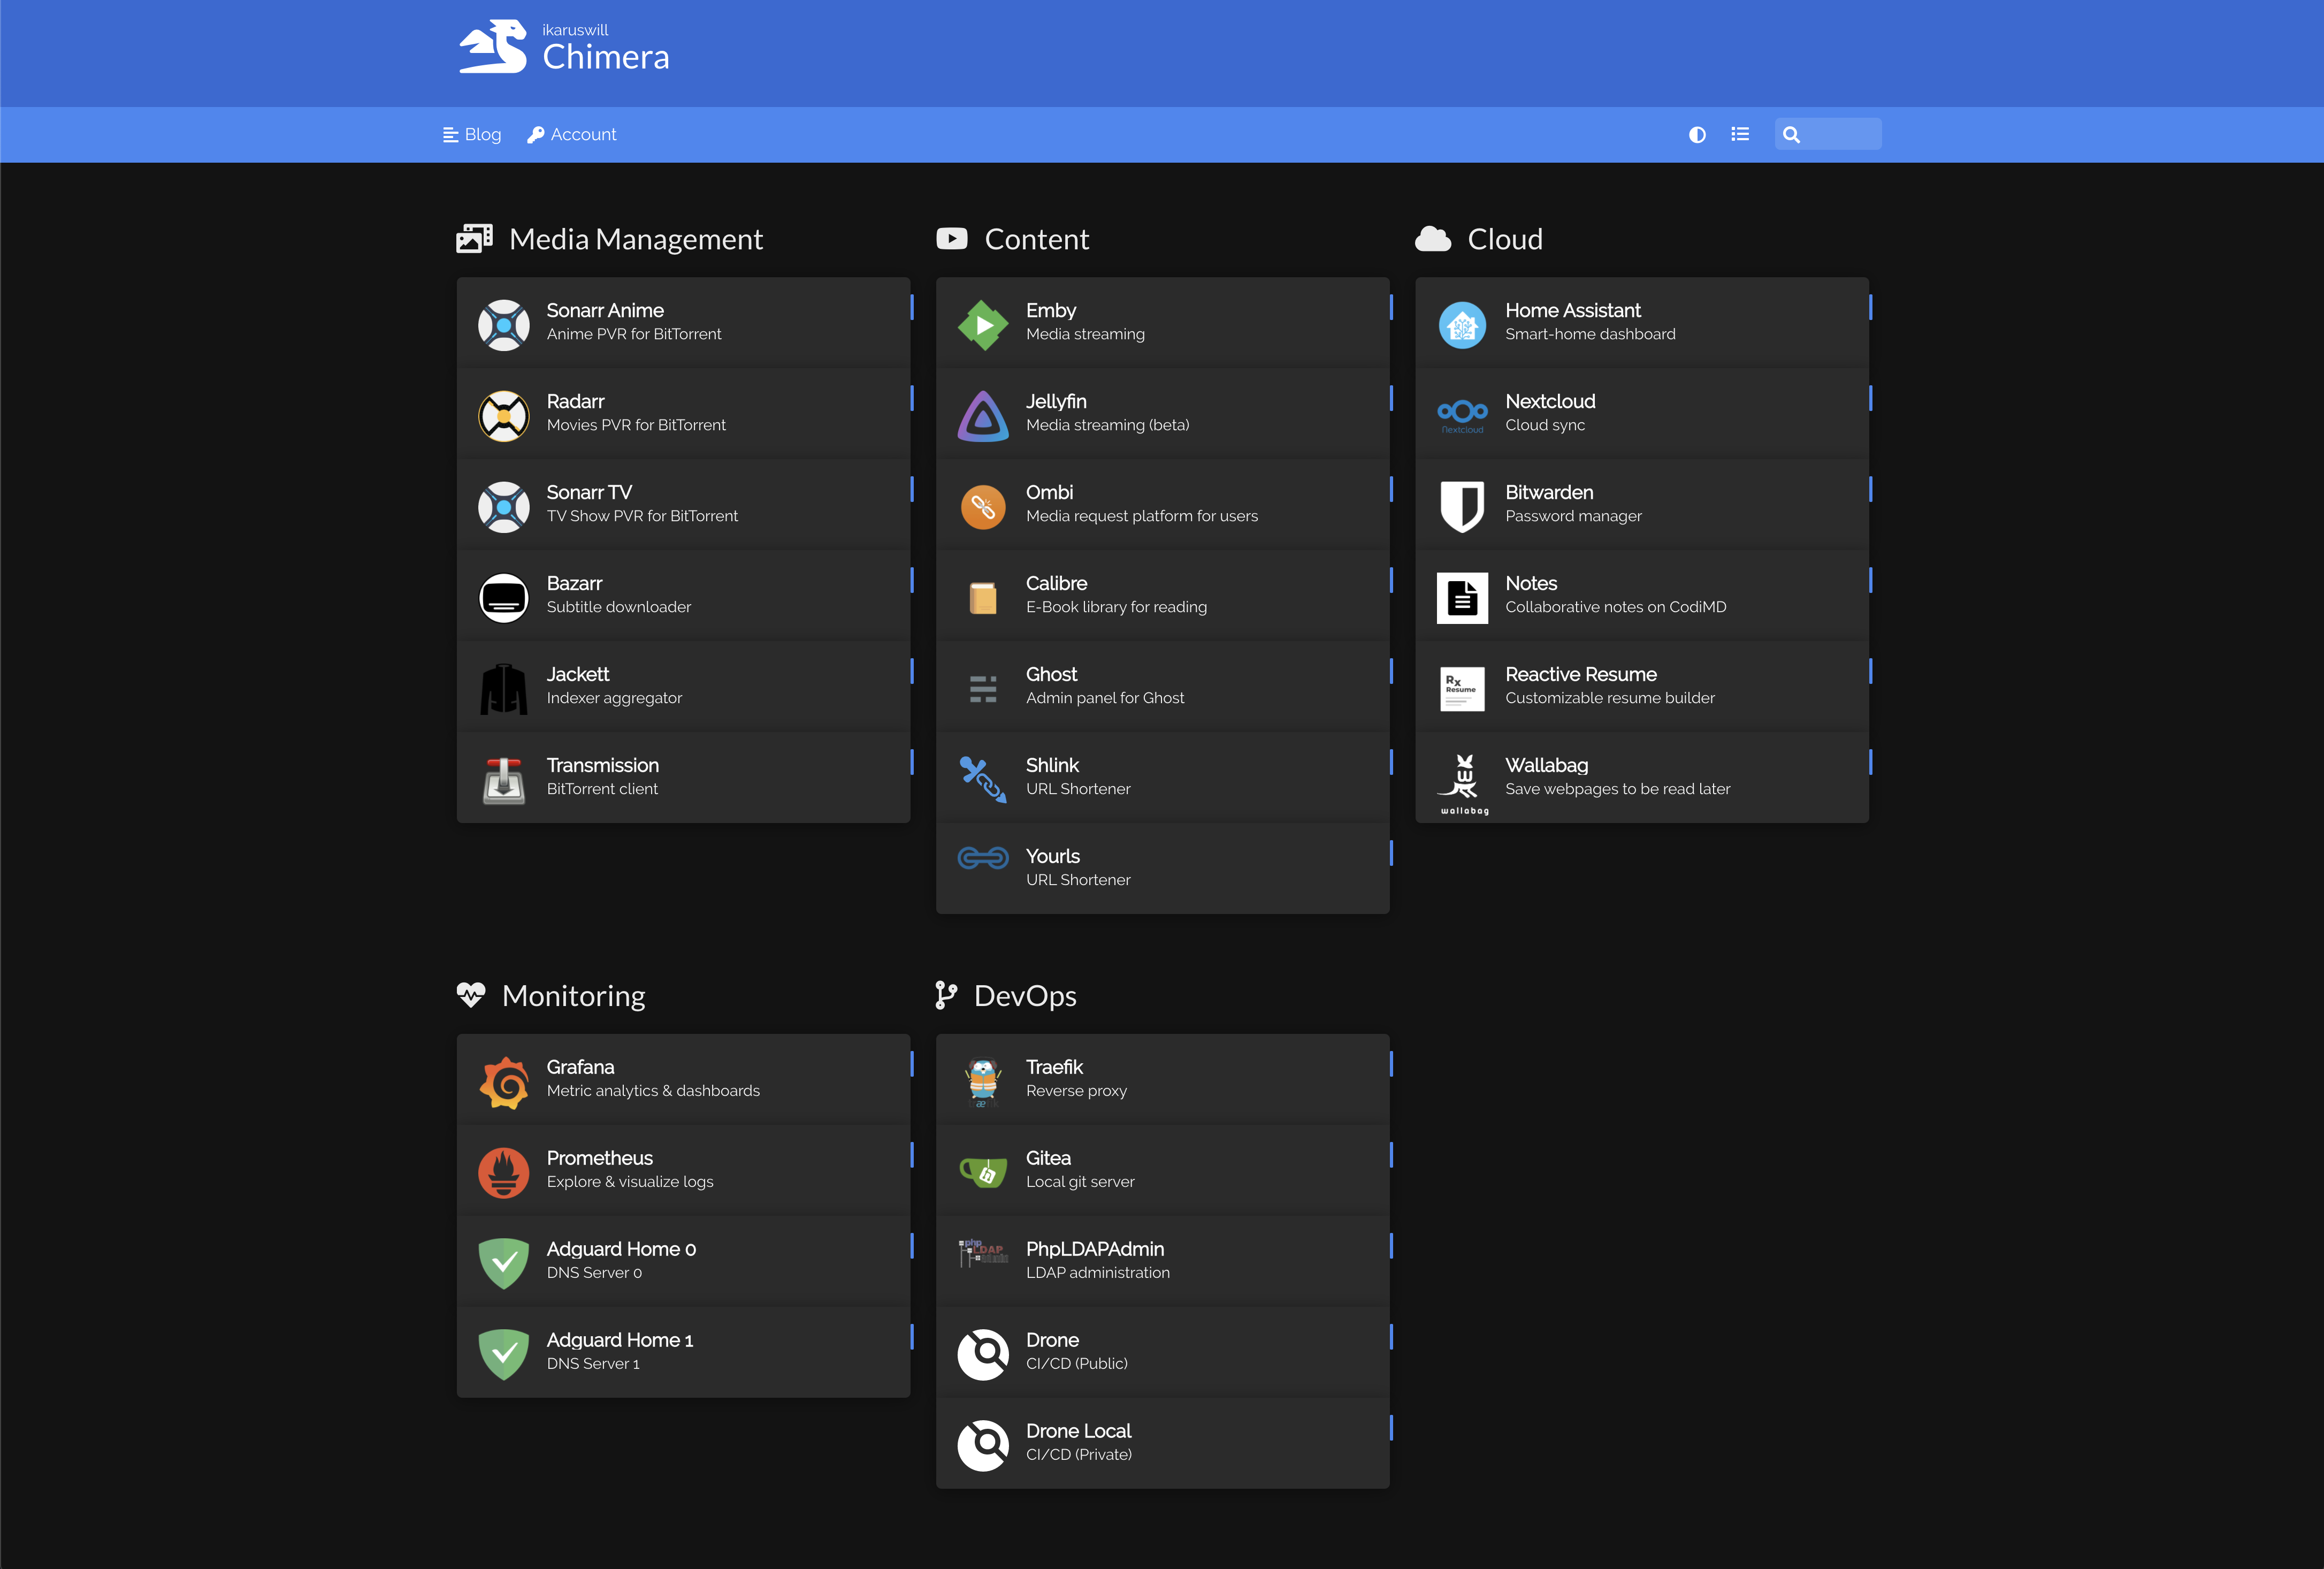Click the Calibre book icon
2324x1569 pixels.
(x=983, y=597)
